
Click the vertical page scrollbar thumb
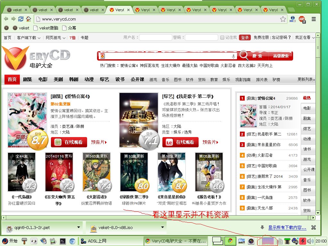tap(318, 48)
